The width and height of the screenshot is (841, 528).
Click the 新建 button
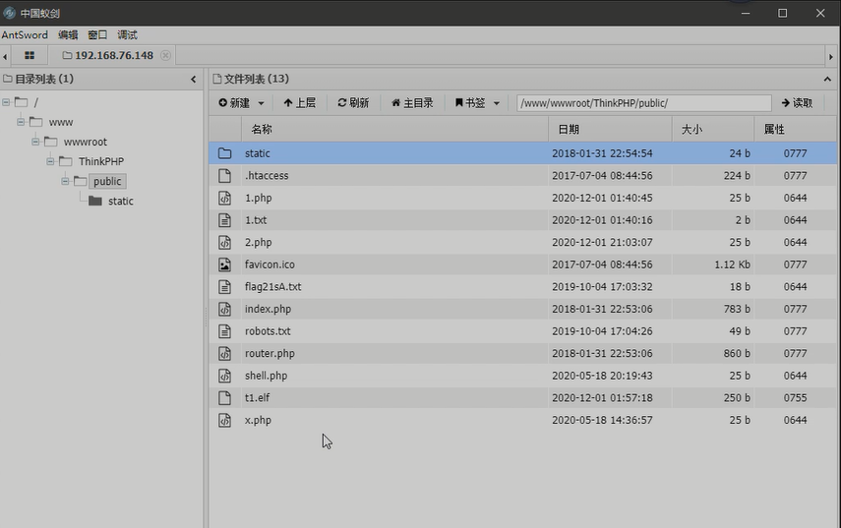(x=234, y=102)
